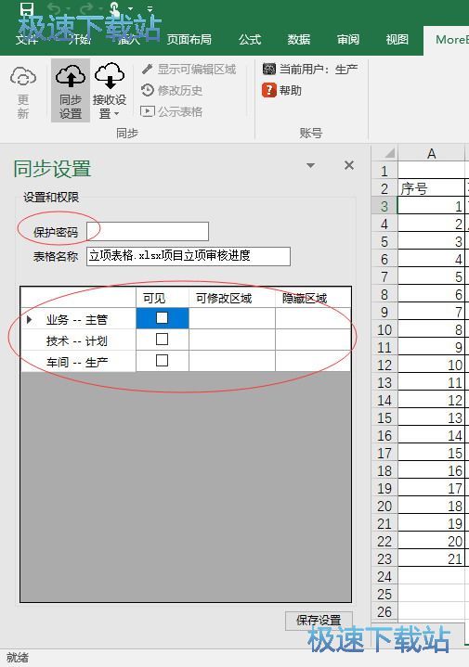Select row 3 header
The image size is (469, 667).
tap(384, 206)
